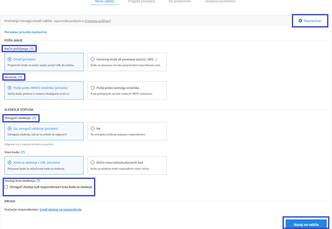Select Da, omogoči sledenje radio
Viewport: 332px width, 229px height.
click(44, 131)
